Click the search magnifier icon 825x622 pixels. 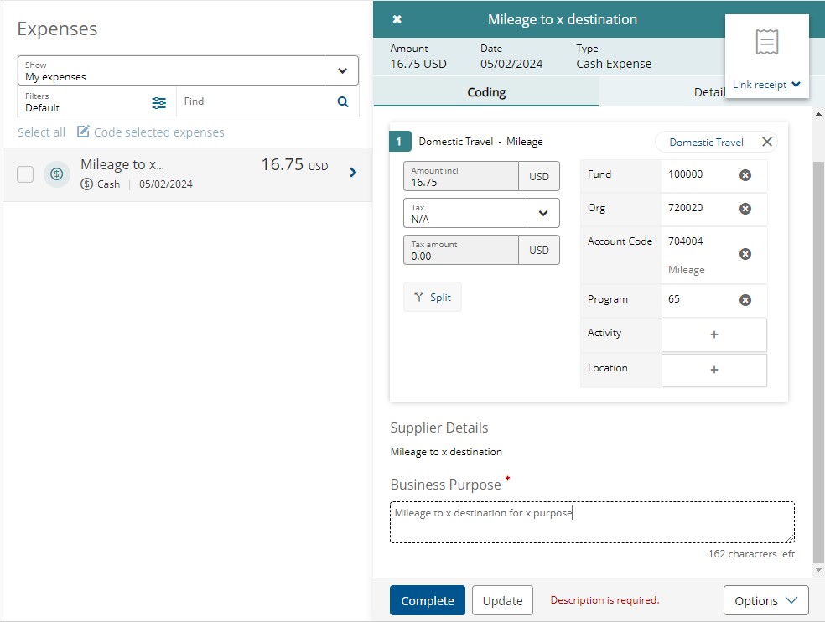(342, 101)
